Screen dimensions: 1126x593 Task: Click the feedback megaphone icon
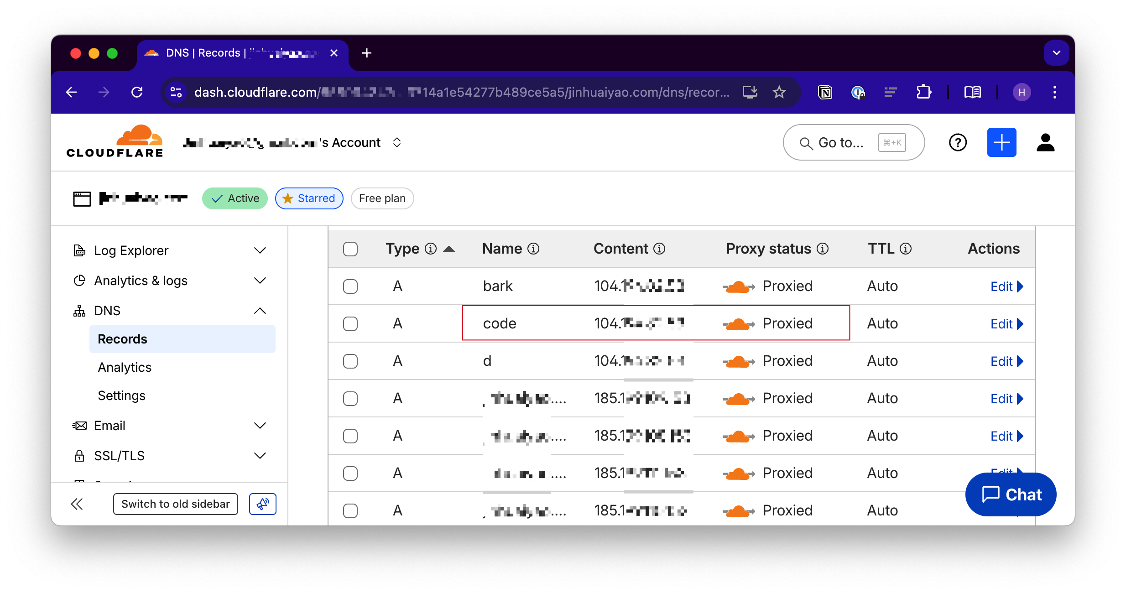click(x=262, y=504)
